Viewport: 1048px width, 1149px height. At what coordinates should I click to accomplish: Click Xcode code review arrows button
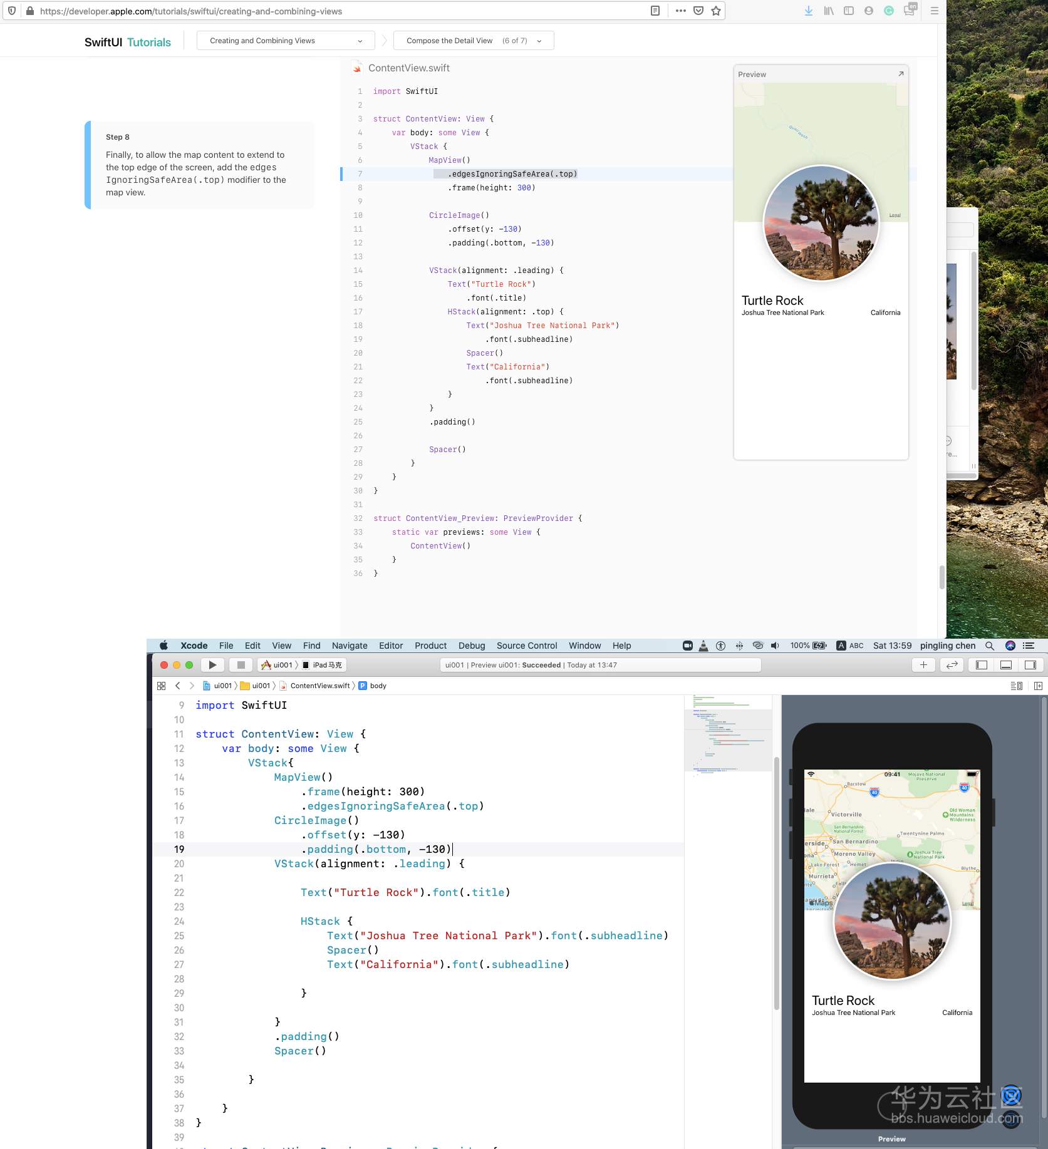[952, 665]
